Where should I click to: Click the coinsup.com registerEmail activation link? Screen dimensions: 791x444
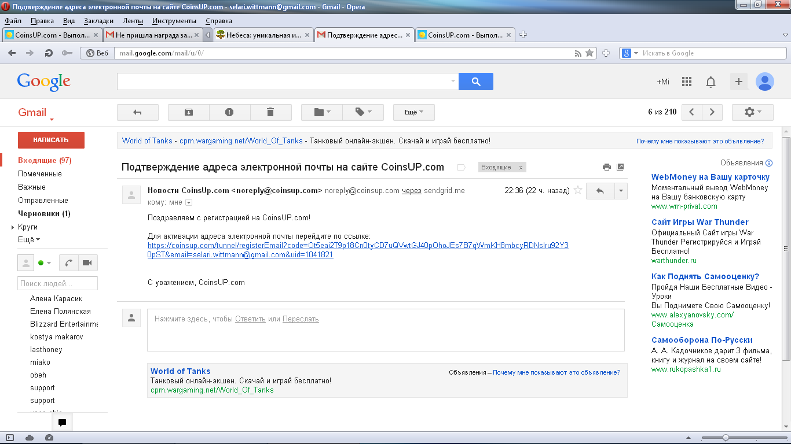point(358,250)
